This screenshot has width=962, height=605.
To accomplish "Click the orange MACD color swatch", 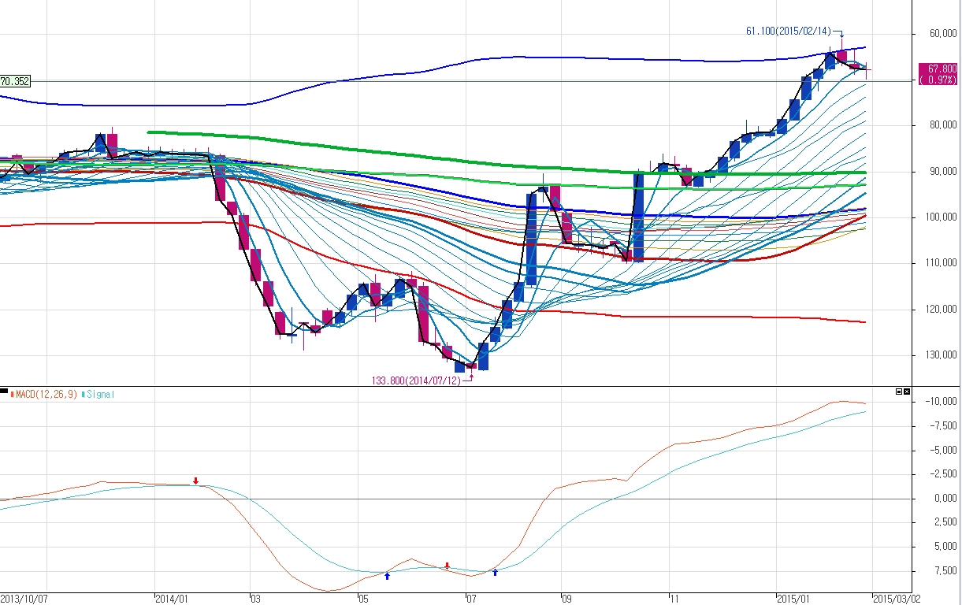I will pos(12,393).
